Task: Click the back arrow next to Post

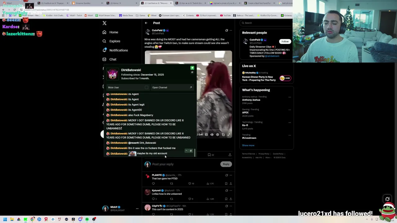Action: click(x=146, y=23)
